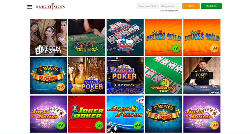The width and height of the screenshot is (250, 134).
Task: Open 2 Ways Royal 3H game
Action: tap(48, 76)
